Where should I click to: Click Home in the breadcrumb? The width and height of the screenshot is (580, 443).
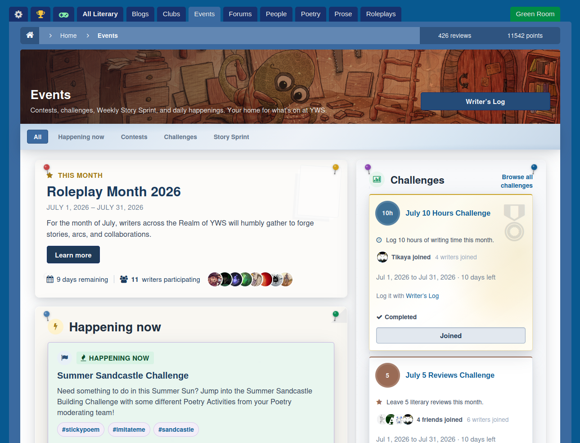[68, 36]
